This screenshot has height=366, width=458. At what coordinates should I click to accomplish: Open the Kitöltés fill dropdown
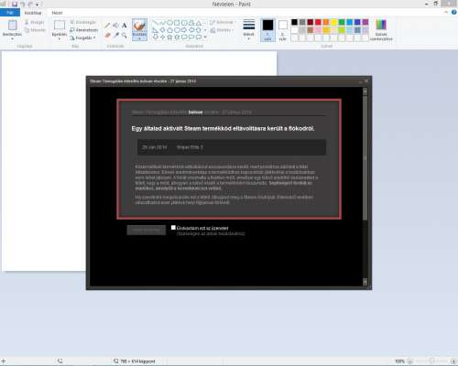[x=222, y=30]
